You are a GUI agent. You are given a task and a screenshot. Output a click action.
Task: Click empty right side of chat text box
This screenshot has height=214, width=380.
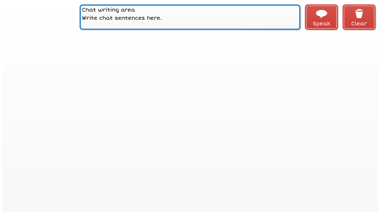click(252, 15)
